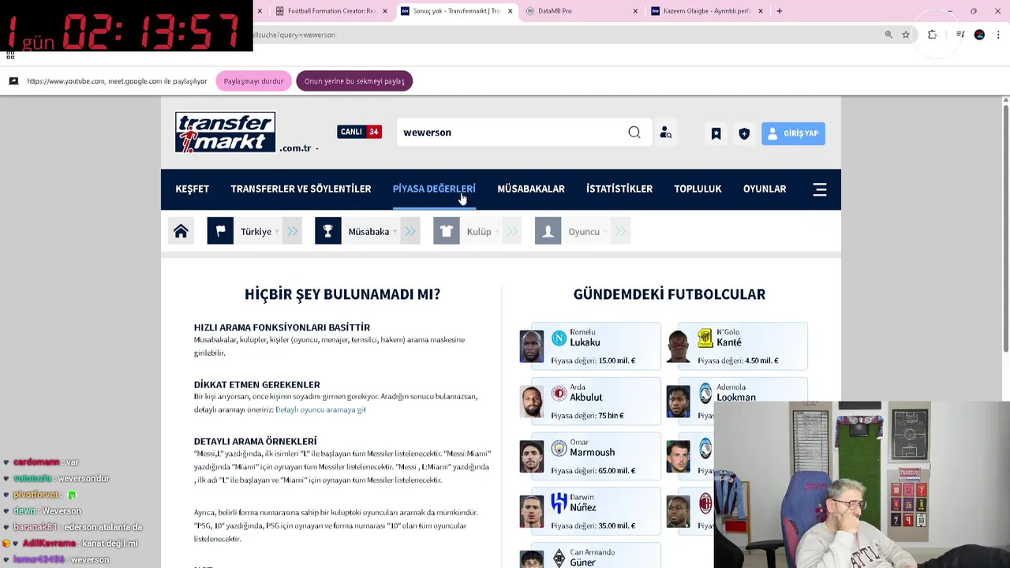Open MÜSABAKALAR menu
Screen dimensions: 1010x568
pos(531,189)
